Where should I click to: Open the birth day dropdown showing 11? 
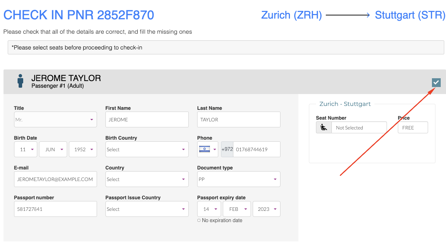tap(26, 149)
